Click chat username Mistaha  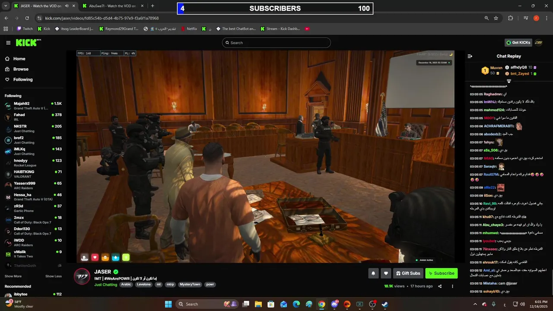tap(489, 283)
